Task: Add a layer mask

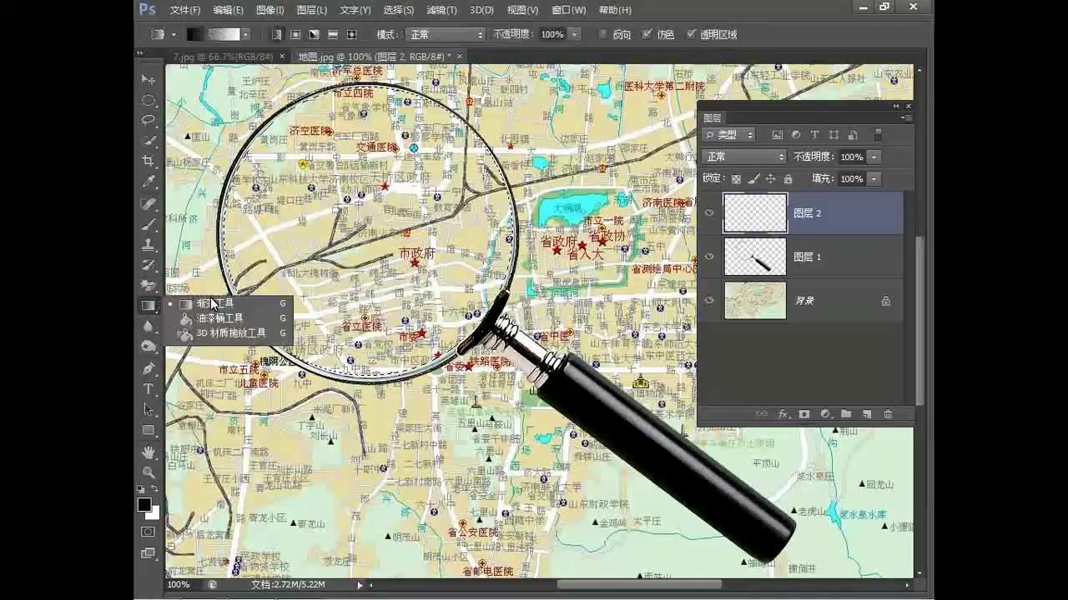Action: 804,414
